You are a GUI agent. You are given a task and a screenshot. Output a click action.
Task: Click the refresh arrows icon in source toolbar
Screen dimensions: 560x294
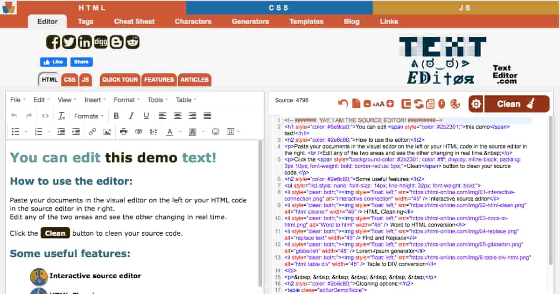point(419,104)
